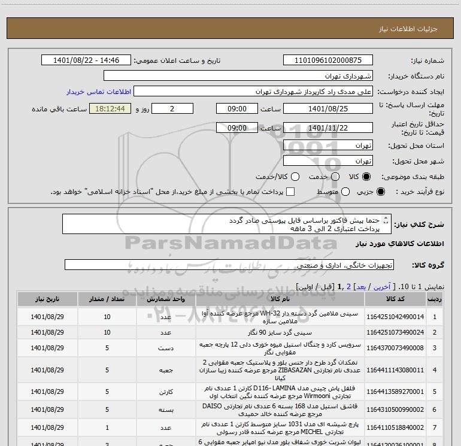Click the تاریخ نیاز column header
Viewport: 461px width, 446px height.
tap(47, 299)
